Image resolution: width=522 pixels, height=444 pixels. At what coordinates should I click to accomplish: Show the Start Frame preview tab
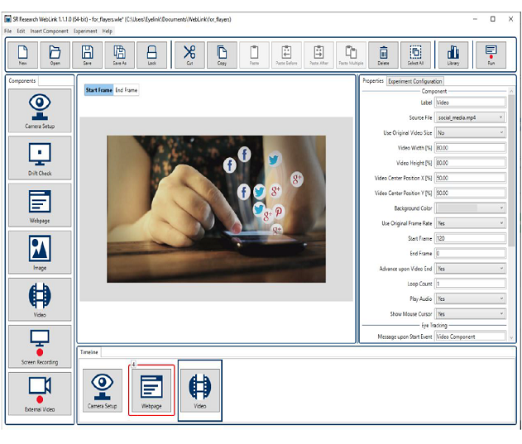click(99, 90)
